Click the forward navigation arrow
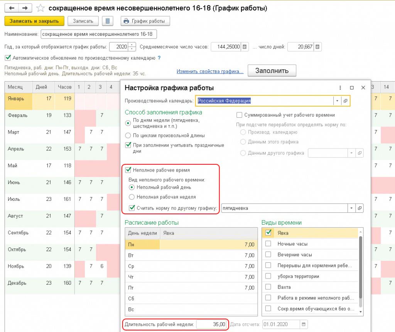Image resolution: width=395 pixels, height=332 pixels. [x=25, y=8]
